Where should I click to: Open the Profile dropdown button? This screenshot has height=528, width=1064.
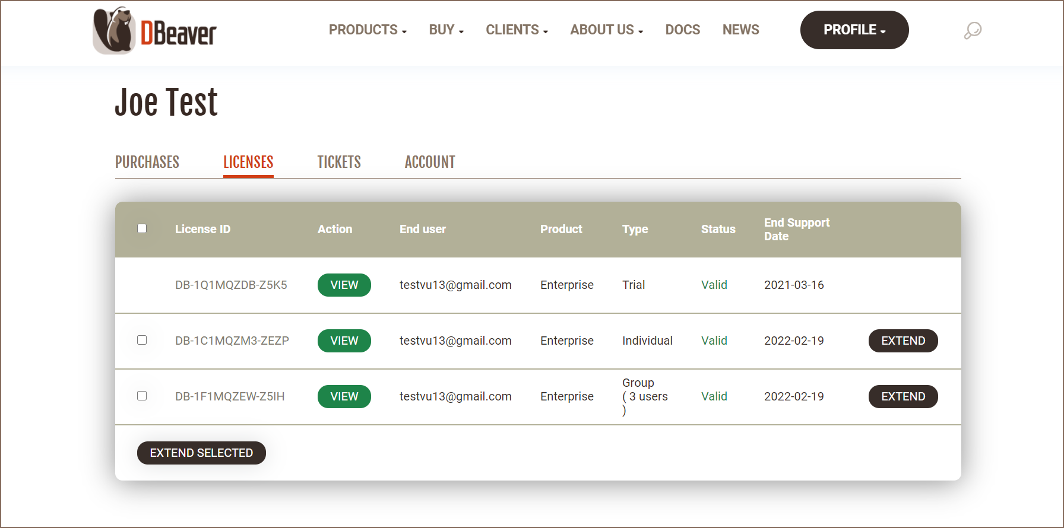coord(854,30)
